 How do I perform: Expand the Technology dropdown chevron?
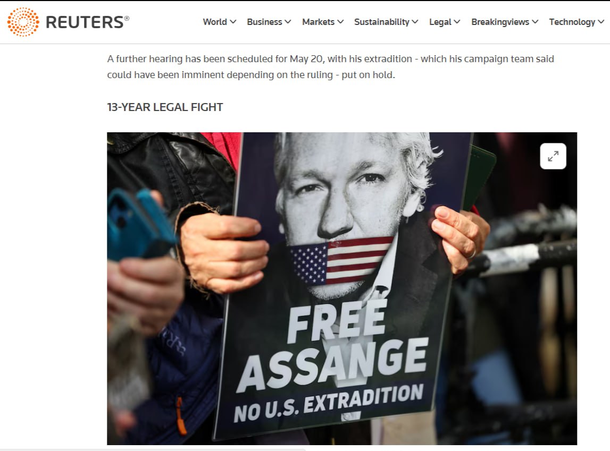[601, 22]
